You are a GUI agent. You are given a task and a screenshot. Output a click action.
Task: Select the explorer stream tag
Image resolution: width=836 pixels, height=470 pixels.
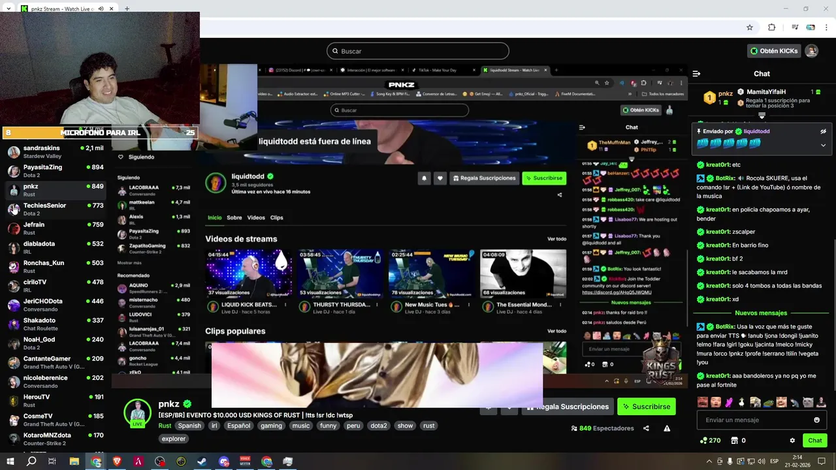coord(174,439)
